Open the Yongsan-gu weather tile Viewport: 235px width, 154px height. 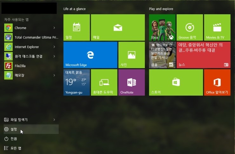pos(77,82)
